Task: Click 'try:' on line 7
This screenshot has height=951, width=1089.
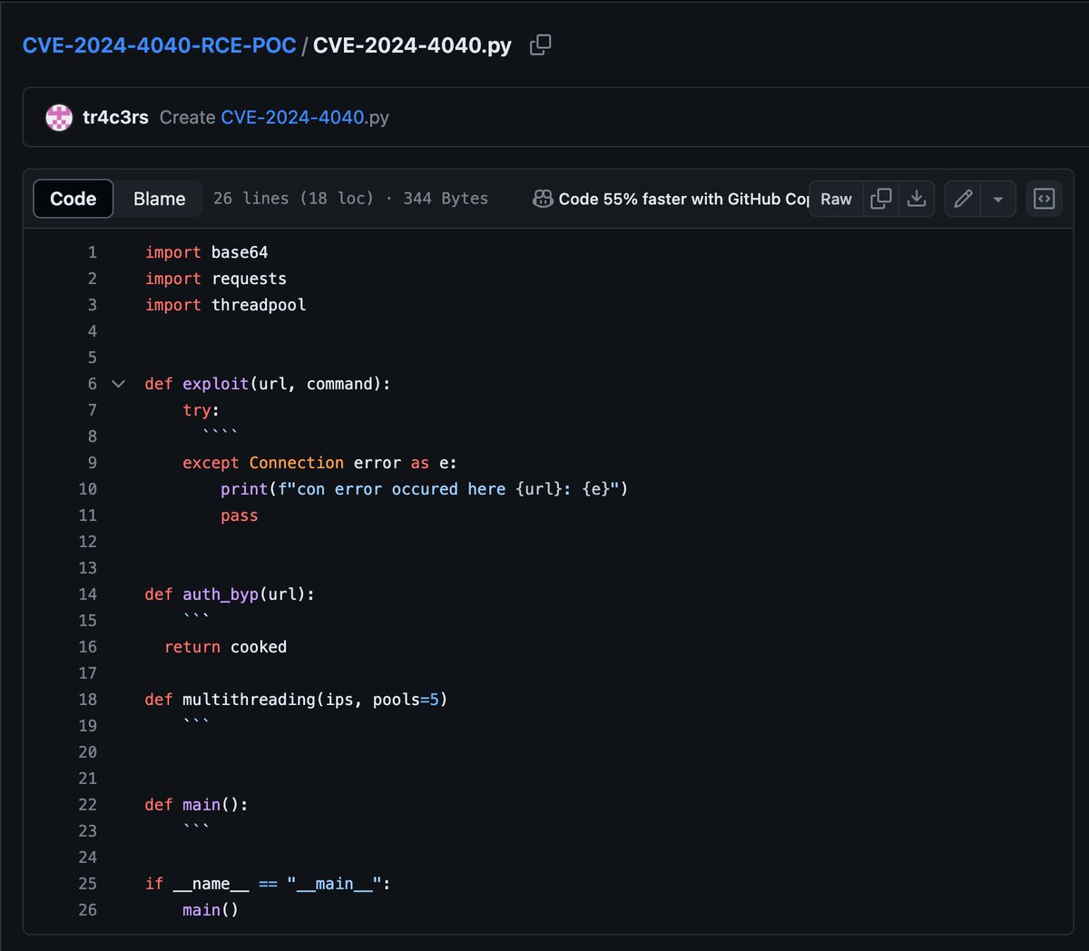Action: tap(201, 410)
